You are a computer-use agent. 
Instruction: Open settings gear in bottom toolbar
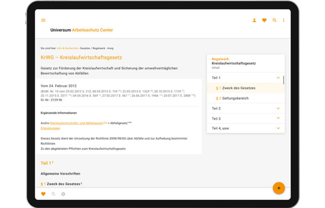pos(63,194)
